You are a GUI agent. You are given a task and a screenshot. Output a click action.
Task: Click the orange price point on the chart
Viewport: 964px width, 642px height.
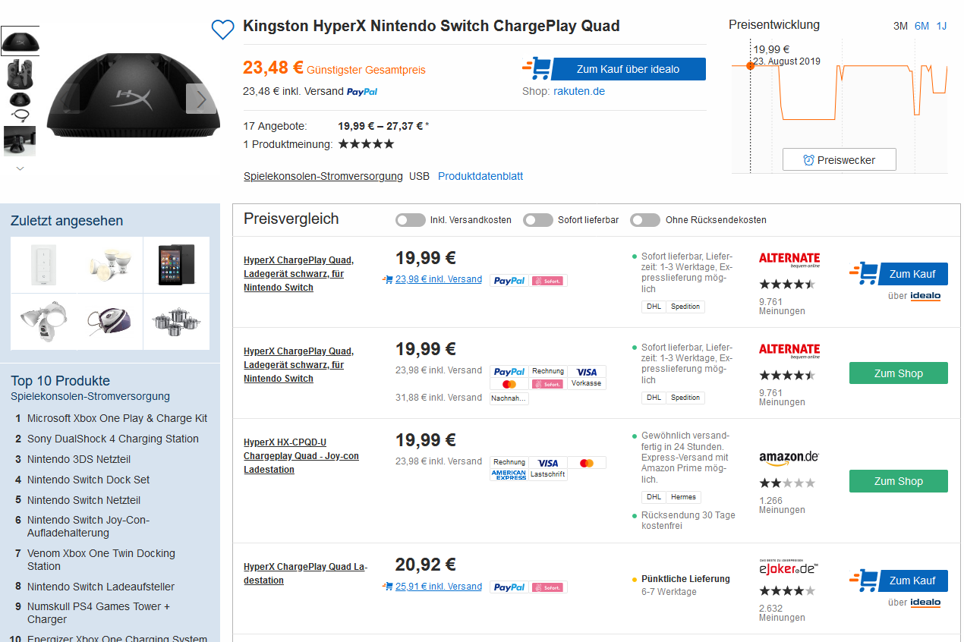750,66
